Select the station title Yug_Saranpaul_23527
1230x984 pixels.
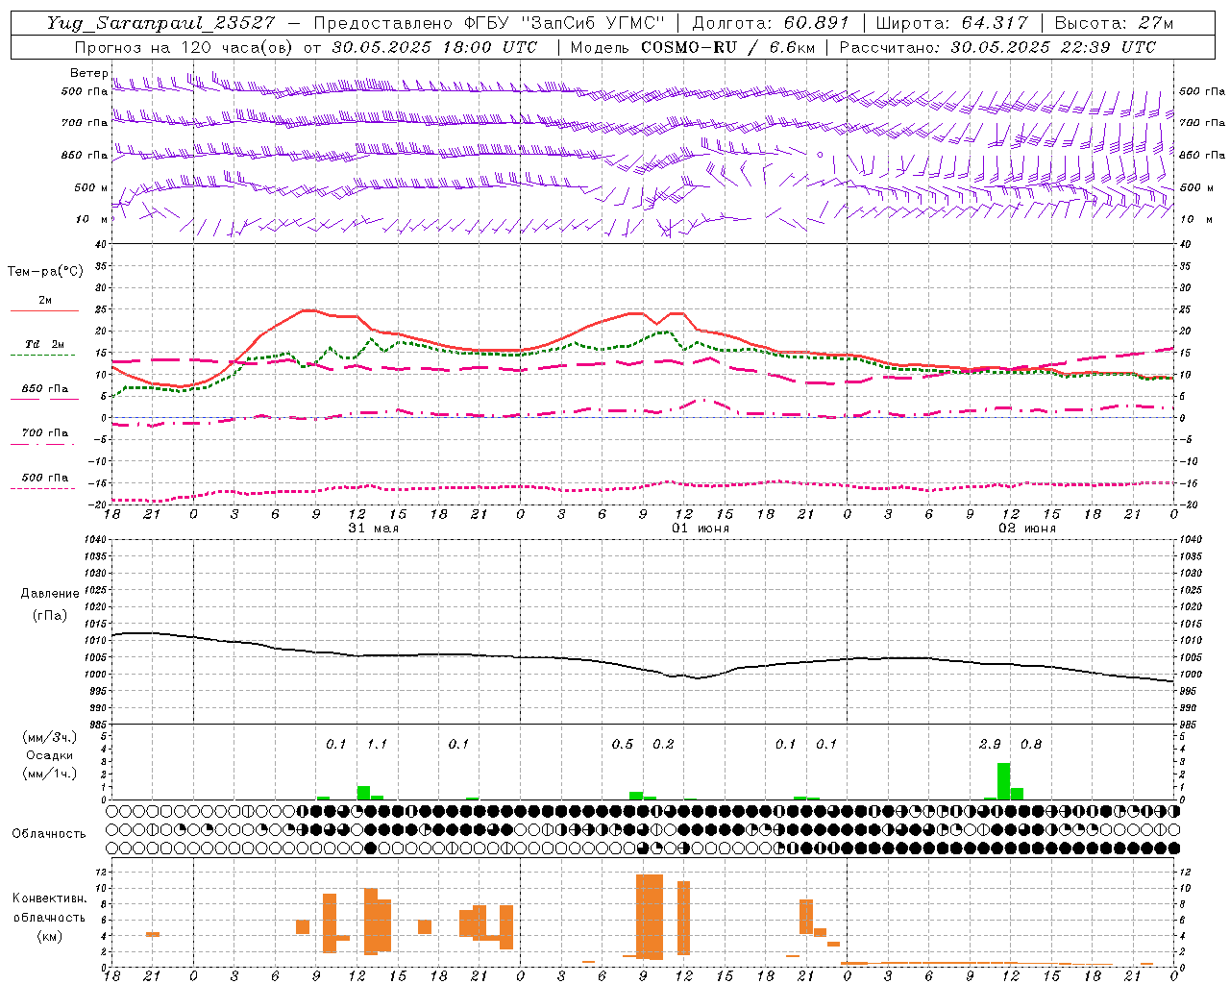coord(160,23)
